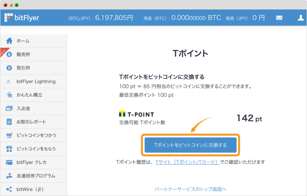Click the yellow macOS minimize button
The height and width of the screenshot is (196, 307).
[x=11, y=5]
